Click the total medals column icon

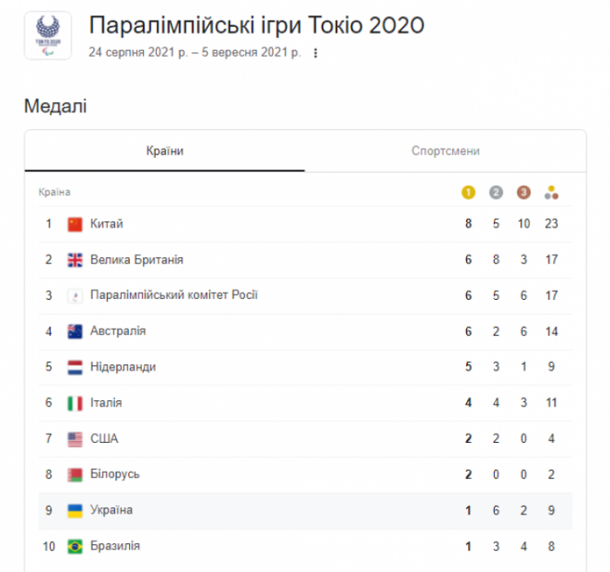552,193
